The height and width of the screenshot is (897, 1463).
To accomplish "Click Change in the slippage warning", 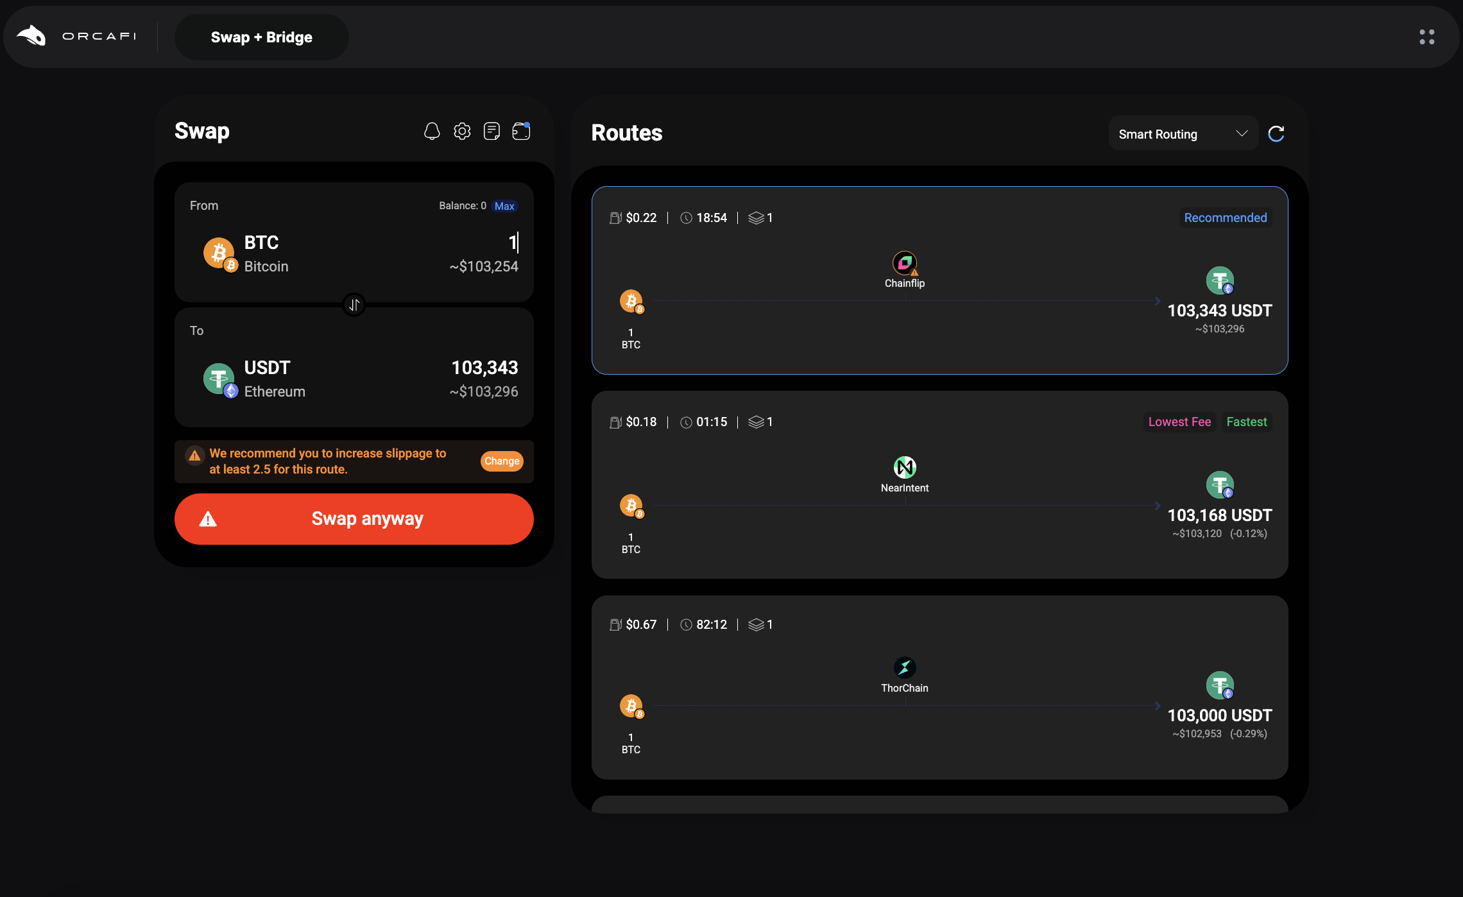I will 501,461.
